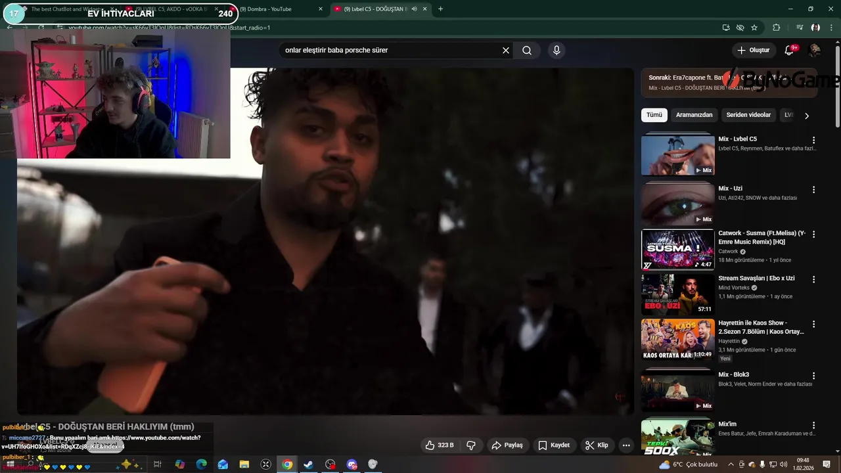Open Chrome profile avatar
This screenshot has width=841, height=473.
tap(815, 28)
